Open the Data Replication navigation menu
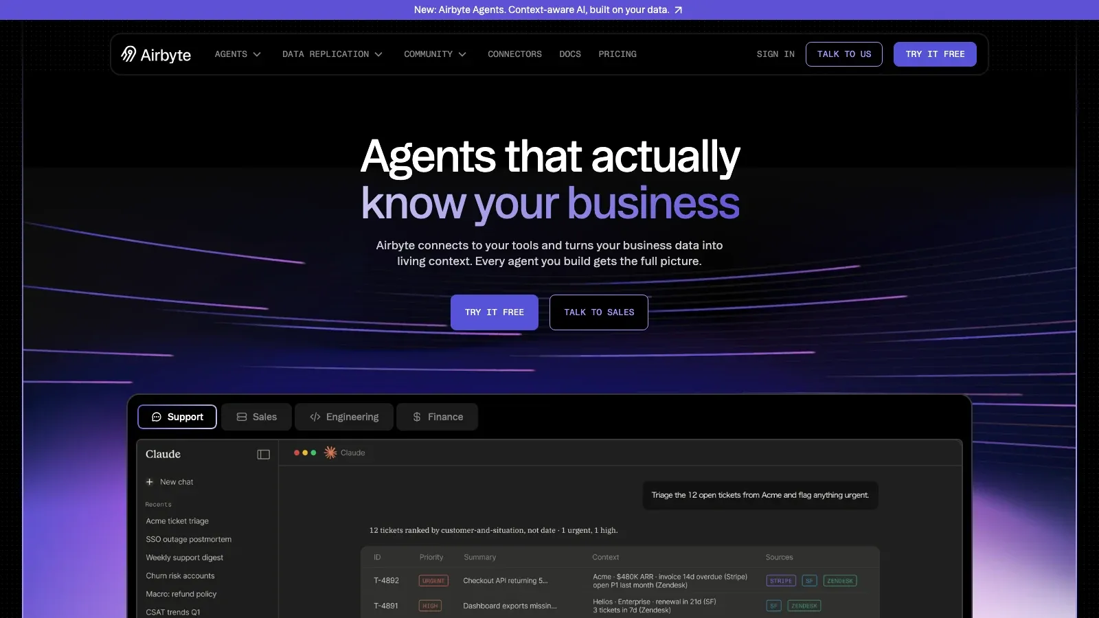 point(332,54)
